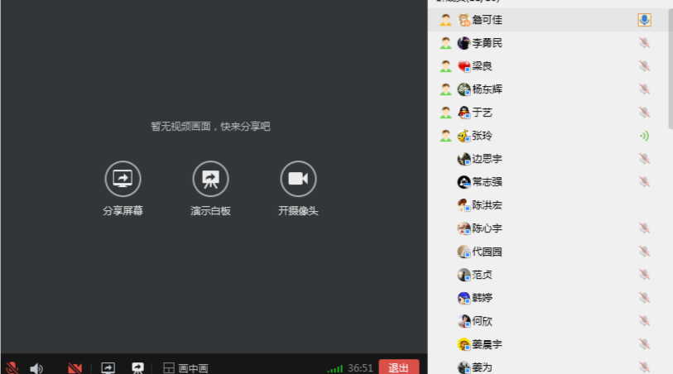Click the small whiteboard icon in bottom toolbar

pyautogui.click(x=138, y=368)
